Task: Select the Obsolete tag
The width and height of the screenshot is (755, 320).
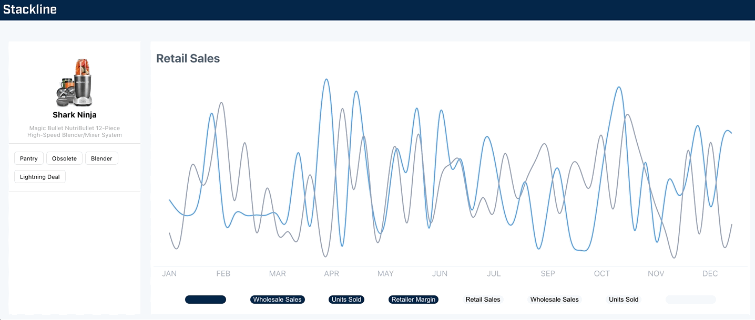Action: pyautogui.click(x=64, y=158)
